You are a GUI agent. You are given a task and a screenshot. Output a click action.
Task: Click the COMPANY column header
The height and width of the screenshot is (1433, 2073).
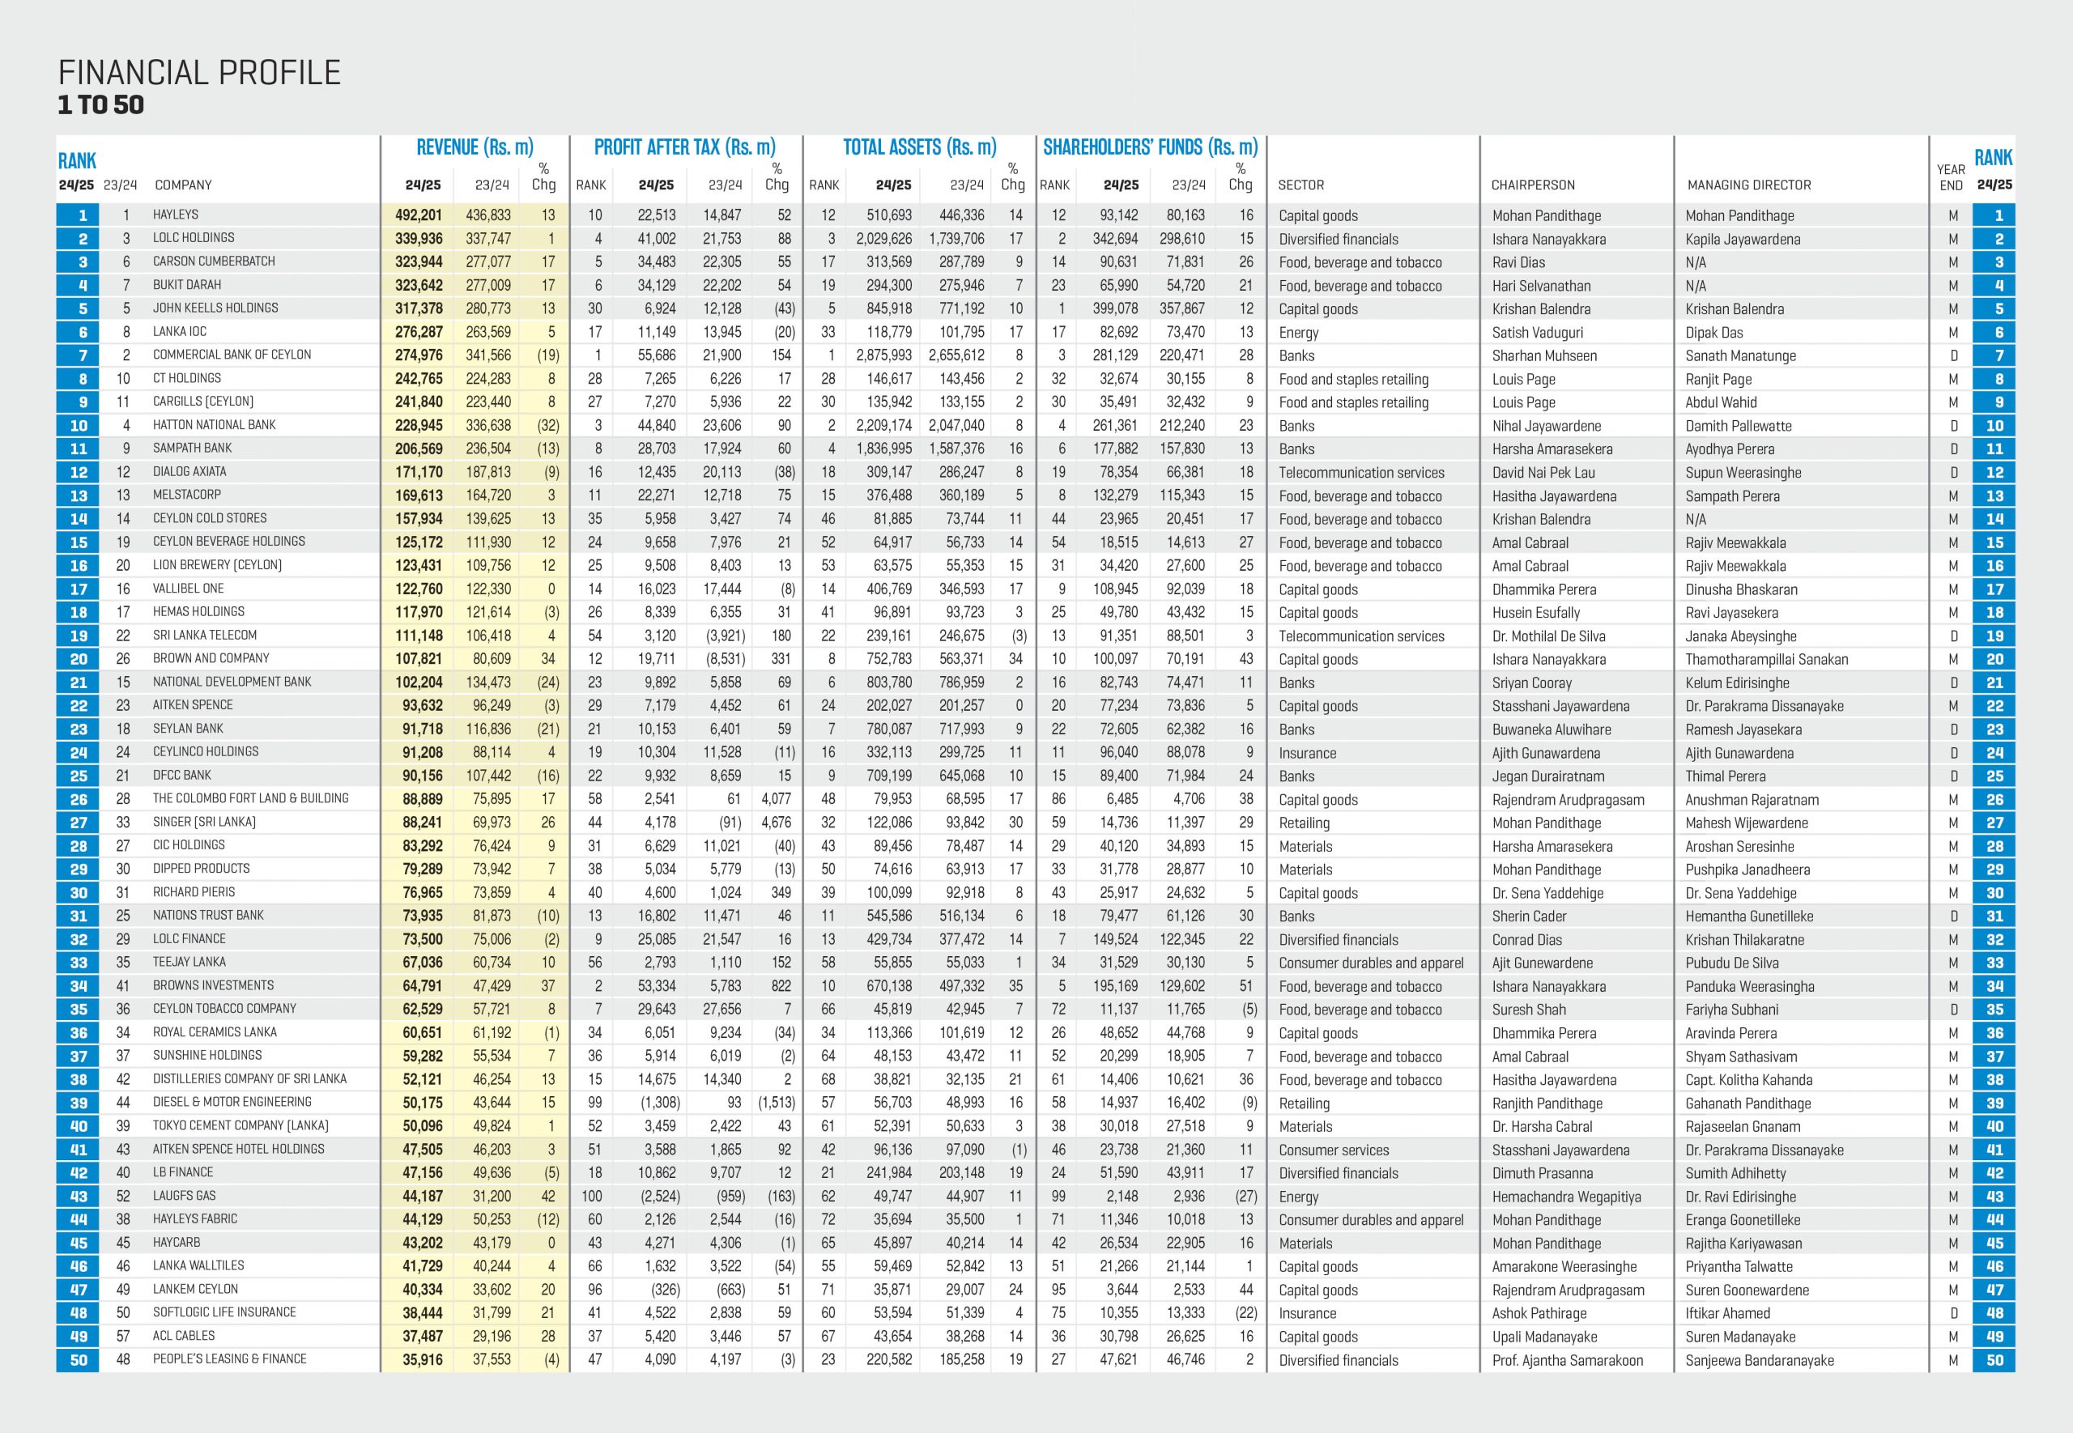(183, 185)
